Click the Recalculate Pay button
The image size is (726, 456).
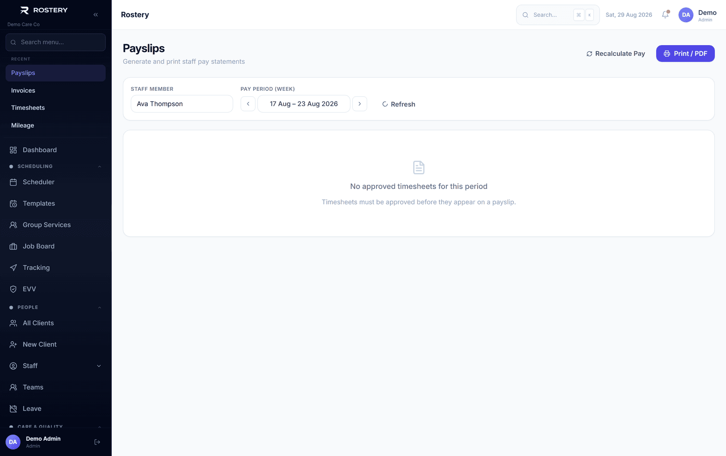pos(616,54)
